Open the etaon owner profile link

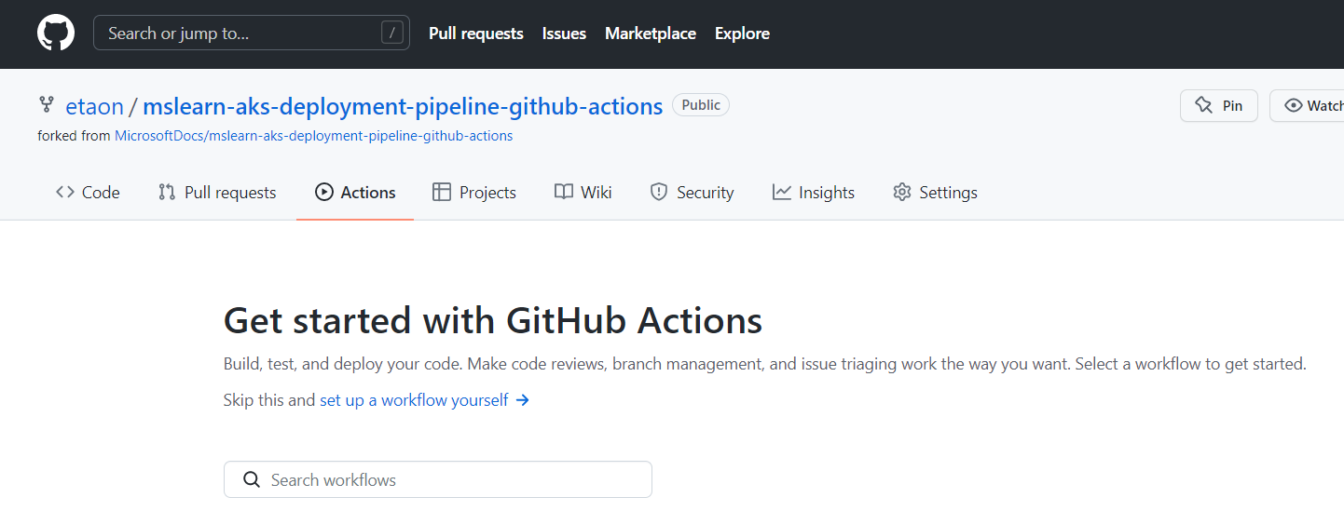(94, 106)
